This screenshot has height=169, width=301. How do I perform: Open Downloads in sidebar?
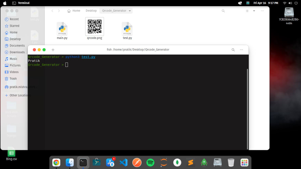point(15,52)
